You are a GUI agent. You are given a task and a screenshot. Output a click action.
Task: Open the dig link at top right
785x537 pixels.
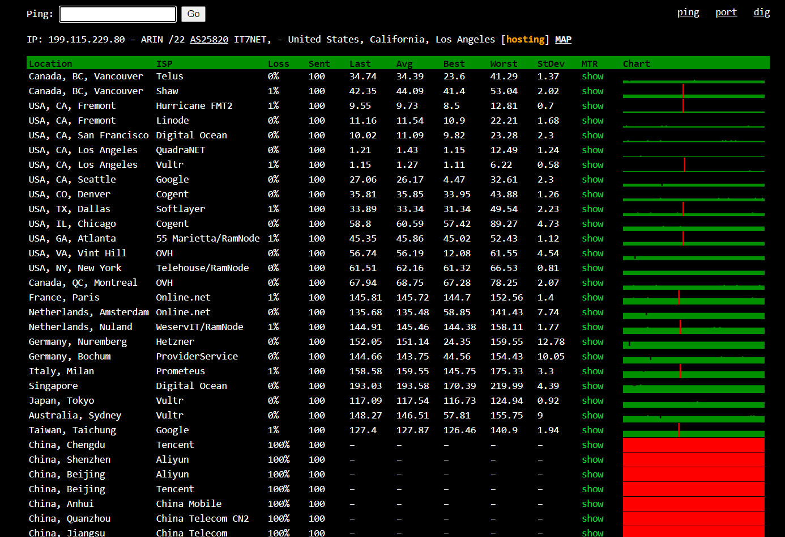762,12
